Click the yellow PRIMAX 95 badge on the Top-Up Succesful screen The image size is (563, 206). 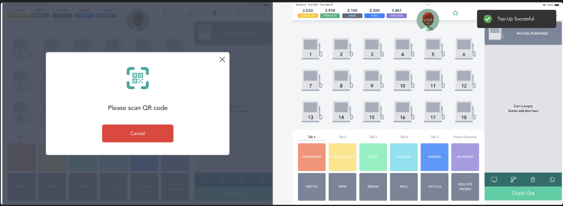pyautogui.click(x=308, y=16)
